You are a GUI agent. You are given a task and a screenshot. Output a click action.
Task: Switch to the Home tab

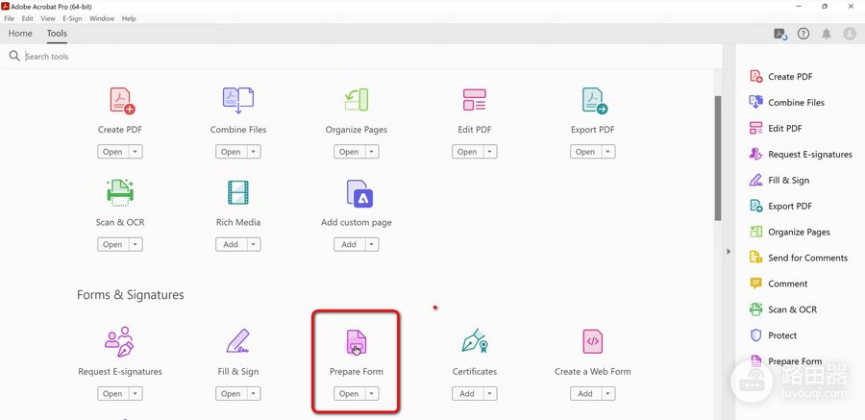[x=20, y=34]
